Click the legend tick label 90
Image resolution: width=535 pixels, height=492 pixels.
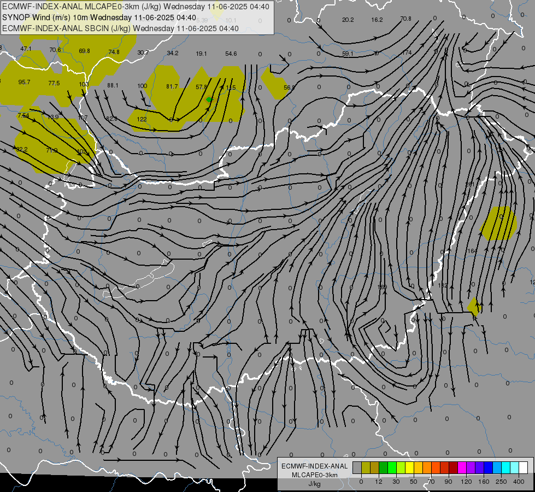click(448, 482)
